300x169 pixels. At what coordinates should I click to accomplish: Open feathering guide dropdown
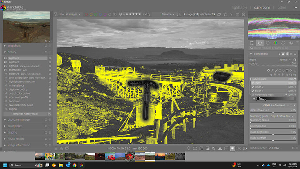[282, 116]
